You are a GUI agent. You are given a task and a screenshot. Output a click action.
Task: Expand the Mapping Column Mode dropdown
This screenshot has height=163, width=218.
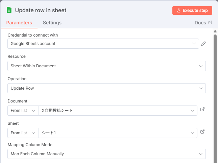(106, 154)
